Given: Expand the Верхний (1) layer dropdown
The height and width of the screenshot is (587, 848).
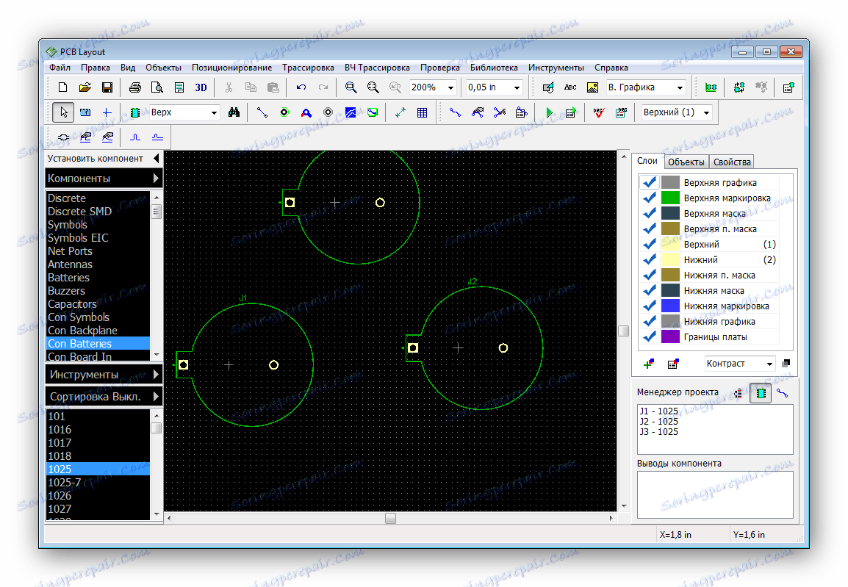Looking at the screenshot, I should tap(706, 112).
